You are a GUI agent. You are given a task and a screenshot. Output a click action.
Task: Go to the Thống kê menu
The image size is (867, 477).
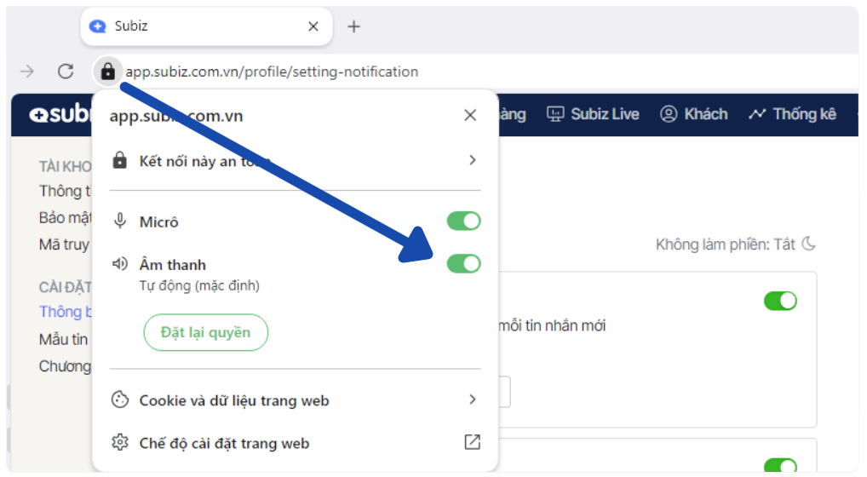(x=792, y=114)
